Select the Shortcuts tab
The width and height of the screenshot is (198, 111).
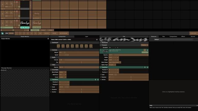point(154,36)
